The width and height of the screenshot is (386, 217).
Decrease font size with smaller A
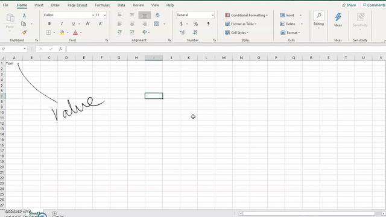pos(101,24)
